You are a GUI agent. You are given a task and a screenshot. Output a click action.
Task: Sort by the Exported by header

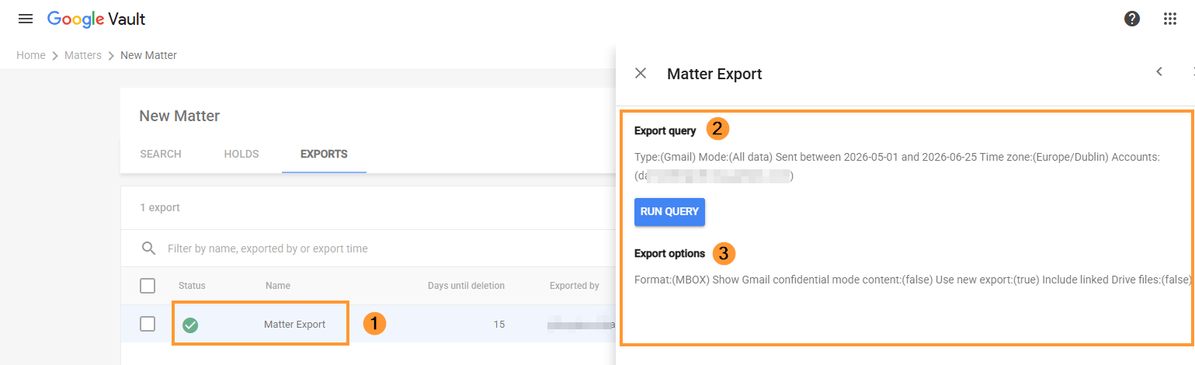point(574,286)
